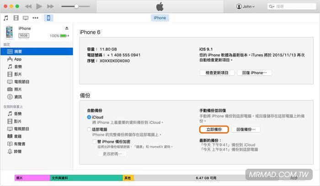Open 書籍 in the sidebar
Screen dimensions: 320x186
(x=37, y=136)
